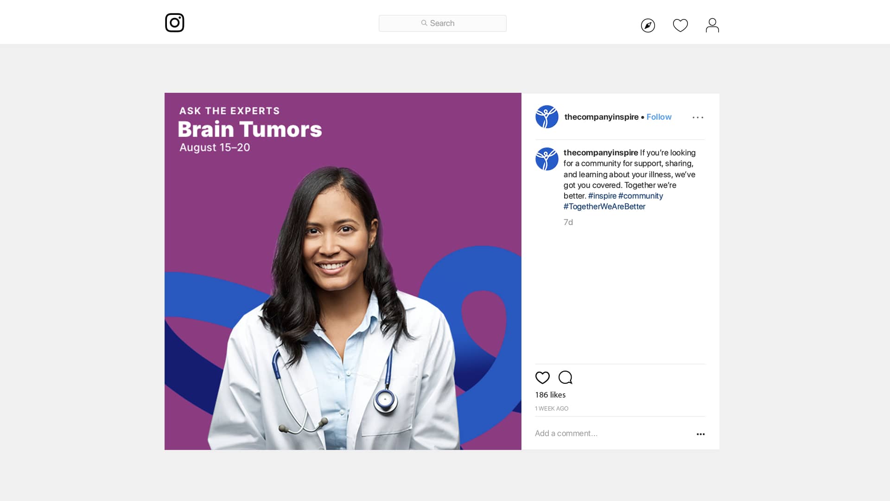Screen dimensions: 890x501
Task: View the 186 likes list
Action: point(550,395)
